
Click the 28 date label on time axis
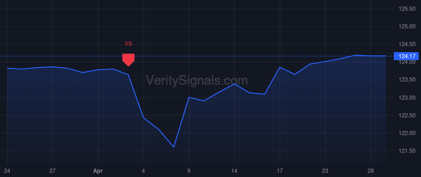[371, 170]
